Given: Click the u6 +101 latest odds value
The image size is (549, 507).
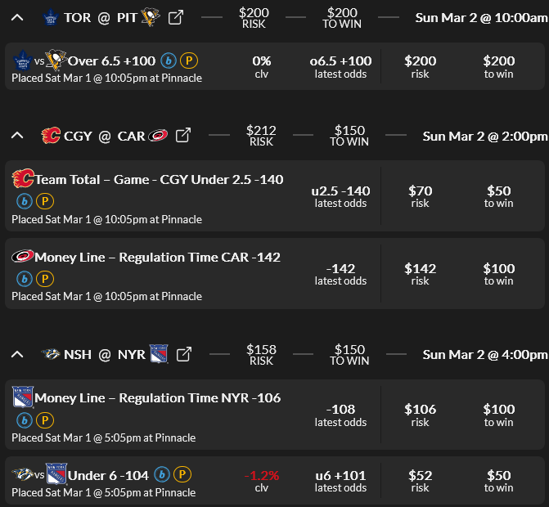Looking at the screenshot, I should [340, 475].
